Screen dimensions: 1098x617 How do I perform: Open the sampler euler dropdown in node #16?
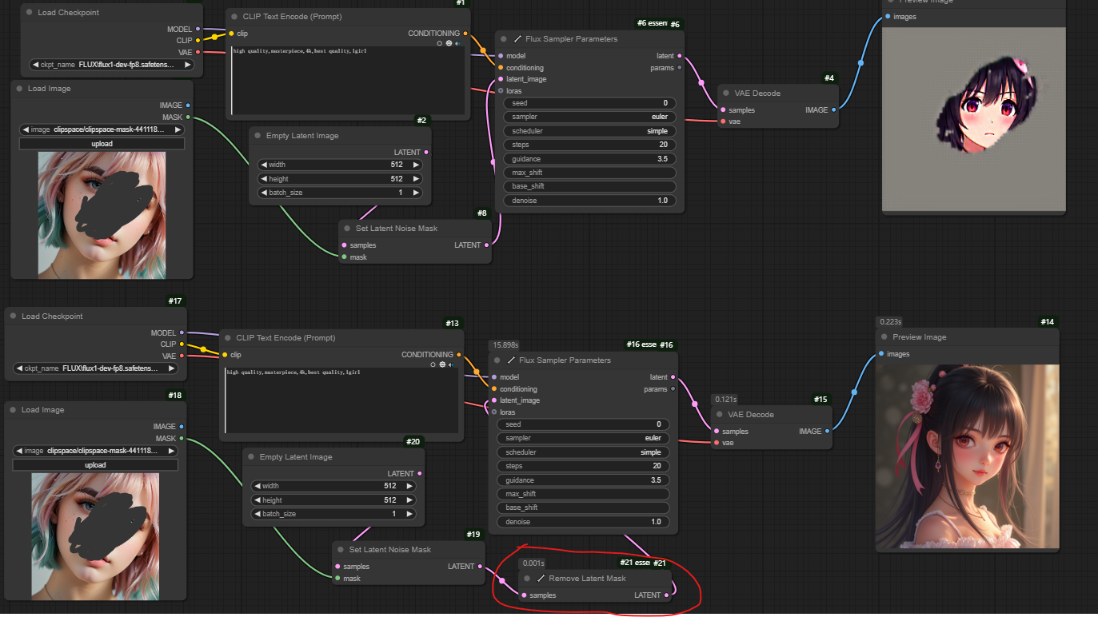582,438
